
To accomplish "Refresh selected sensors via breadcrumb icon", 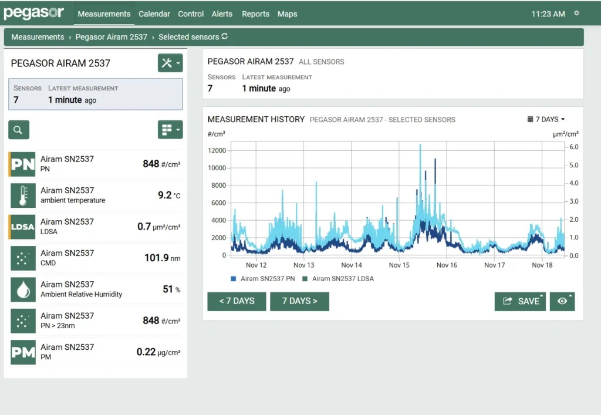I will tap(224, 37).
